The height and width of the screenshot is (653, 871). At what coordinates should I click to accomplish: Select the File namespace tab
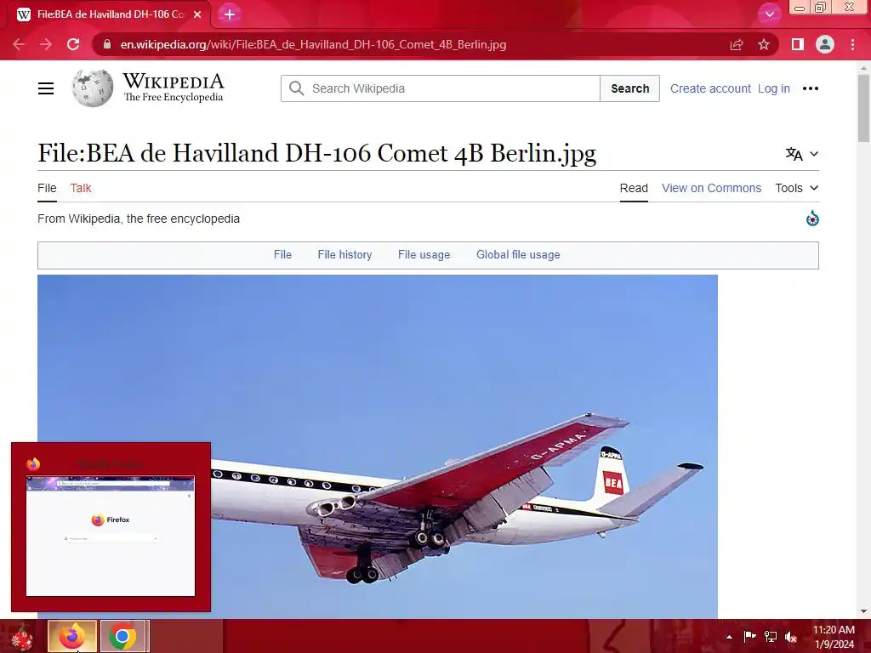point(48,188)
